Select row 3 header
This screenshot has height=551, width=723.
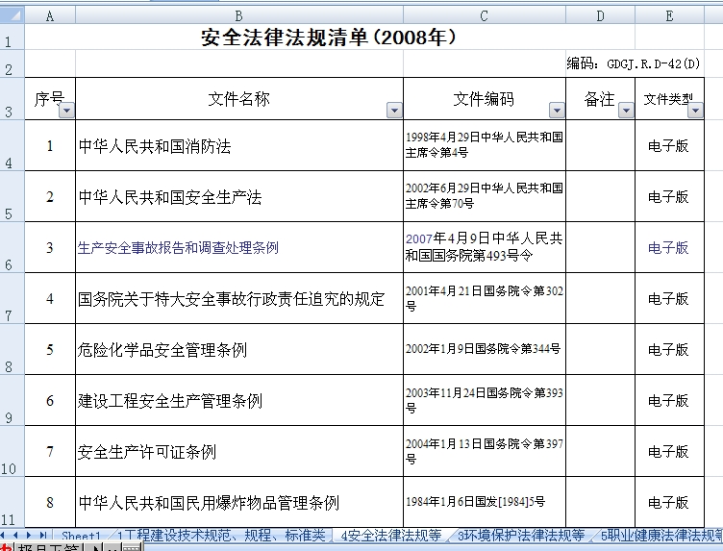pyautogui.click(x=12, y=99)
